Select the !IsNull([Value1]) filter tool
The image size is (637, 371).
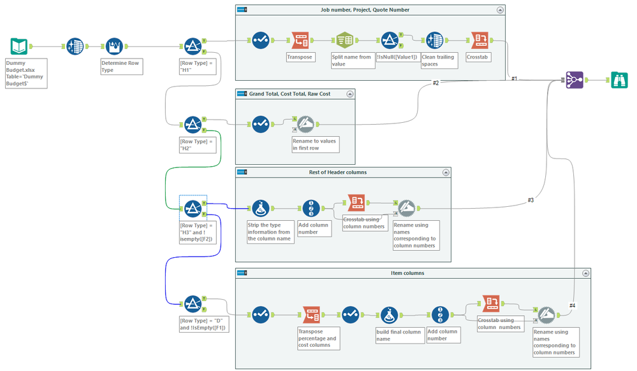pyautogui.click(x=390, y=40)
